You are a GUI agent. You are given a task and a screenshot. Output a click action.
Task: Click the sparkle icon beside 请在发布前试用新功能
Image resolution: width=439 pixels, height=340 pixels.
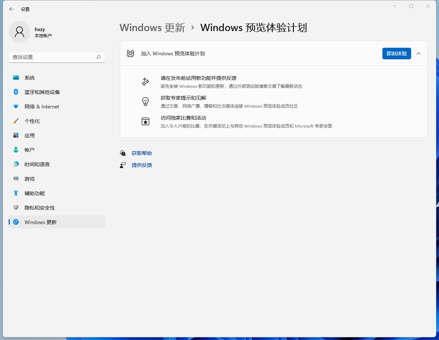pyautogui.click(x=145, y=82)
